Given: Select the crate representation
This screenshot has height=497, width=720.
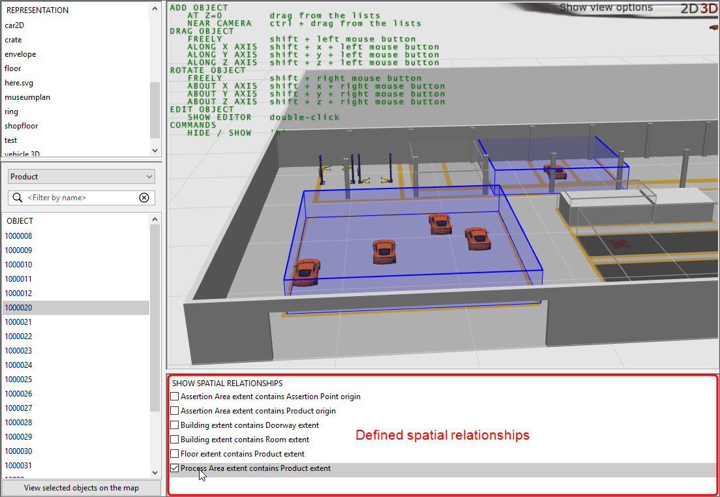Looking at the screenshot, I should point(76,40).
